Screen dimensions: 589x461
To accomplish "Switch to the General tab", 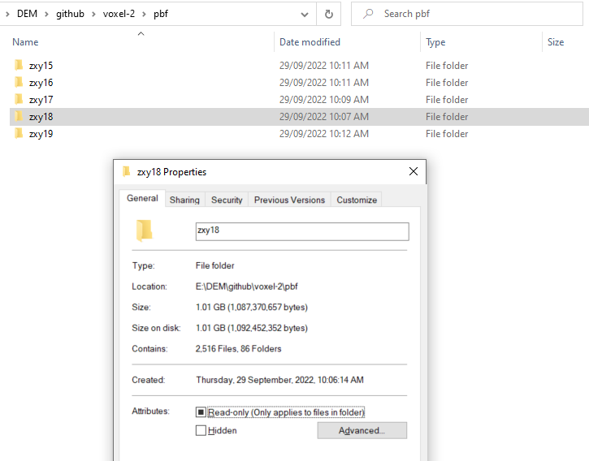I will 142,198.
